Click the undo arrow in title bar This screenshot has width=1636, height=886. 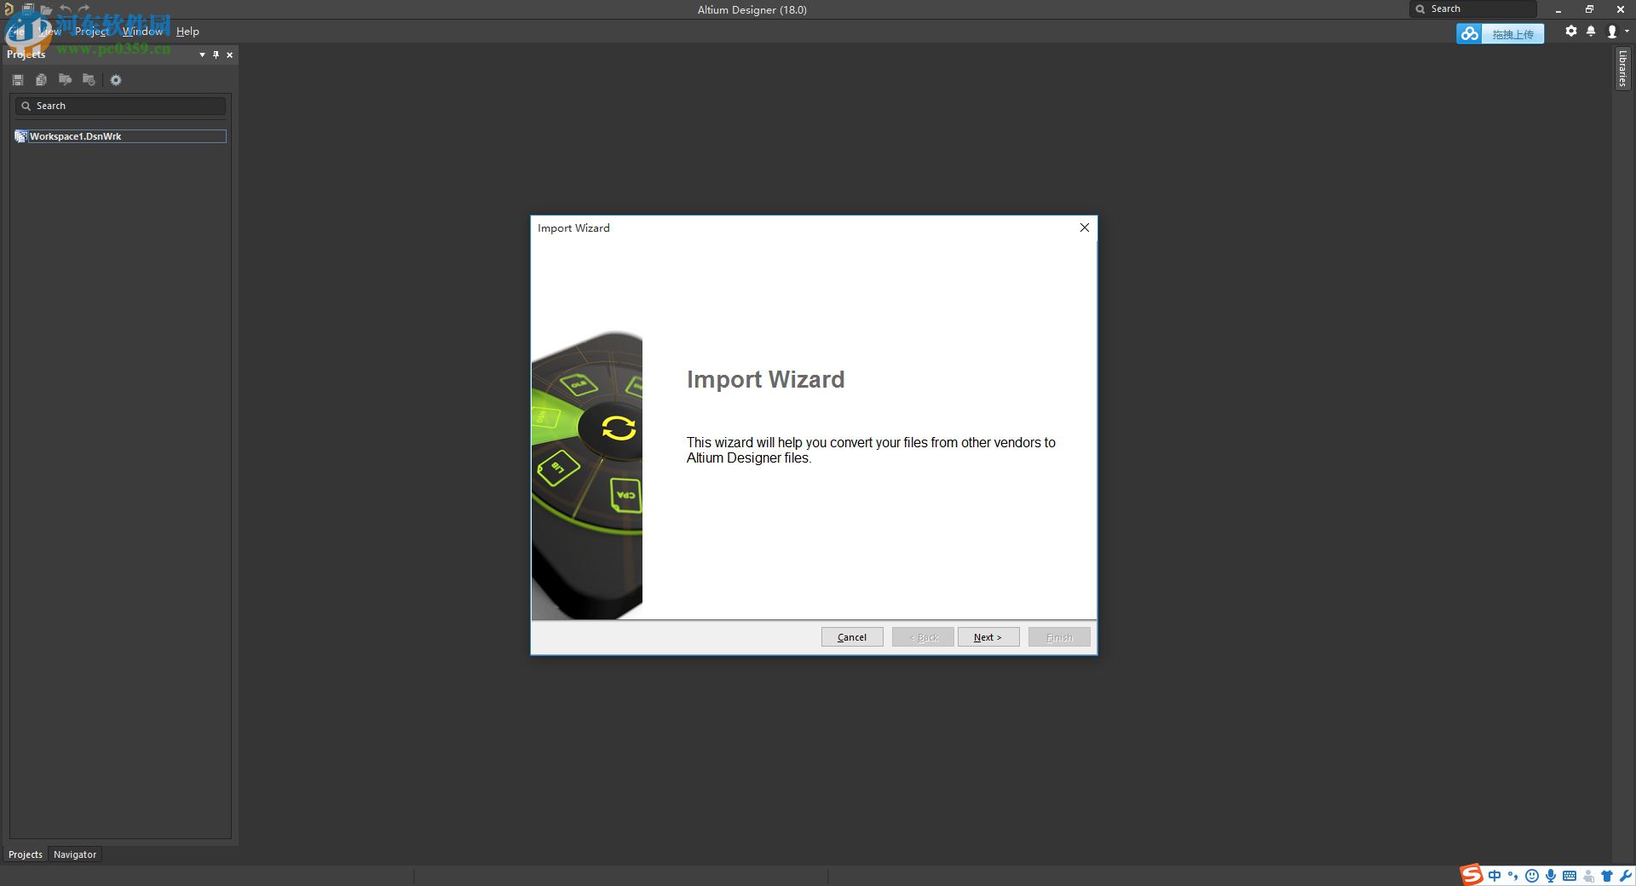[66, 9]
